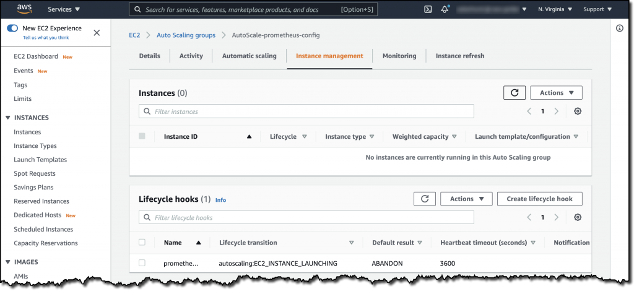Switch to the Instance refresh tab
634x291 pixels.
(460, 56)
